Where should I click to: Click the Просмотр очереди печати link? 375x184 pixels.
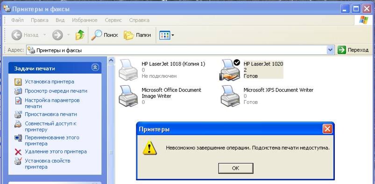pos(56,91)
